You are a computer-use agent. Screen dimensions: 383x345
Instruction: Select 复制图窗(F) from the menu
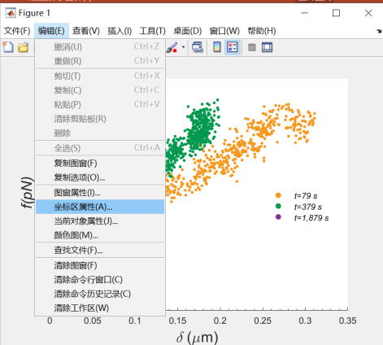[100, 164]
